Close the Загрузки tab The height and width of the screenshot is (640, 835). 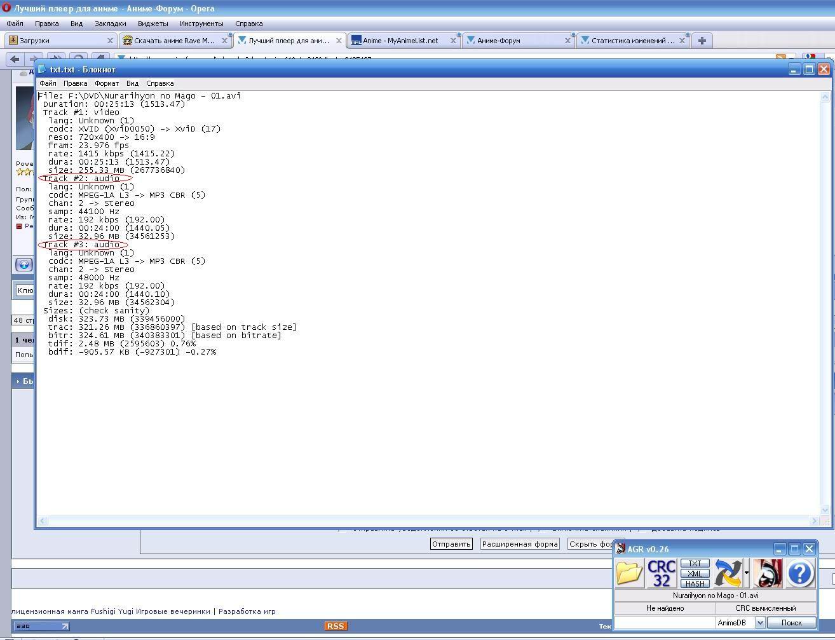tap(110, 41)
